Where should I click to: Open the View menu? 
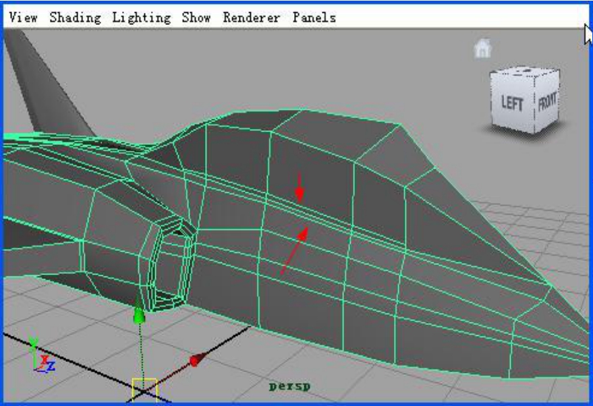[x=23, y=18]
